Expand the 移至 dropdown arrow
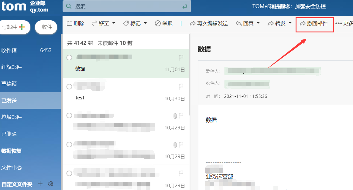Screen dimensions: 353x190 114,23
